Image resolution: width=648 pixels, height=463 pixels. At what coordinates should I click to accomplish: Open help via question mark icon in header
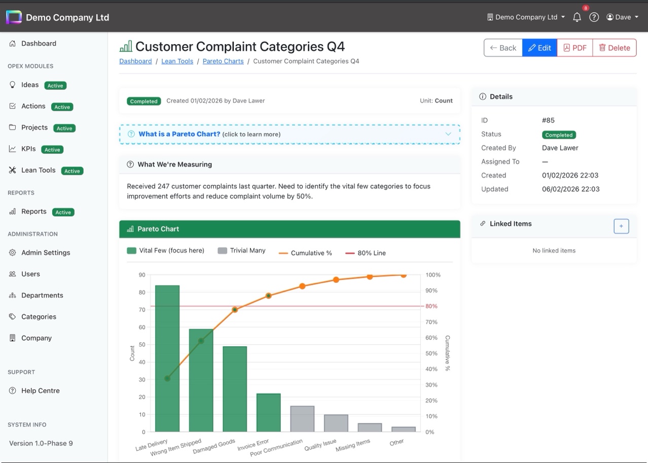click(594, 17)
